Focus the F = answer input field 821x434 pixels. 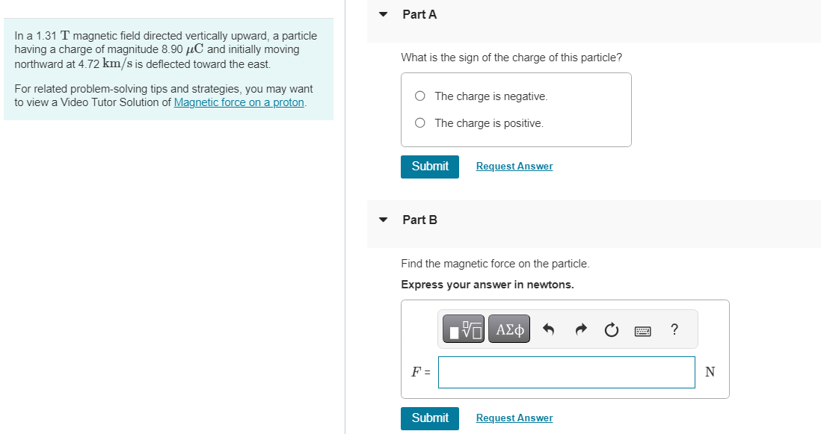566,372
